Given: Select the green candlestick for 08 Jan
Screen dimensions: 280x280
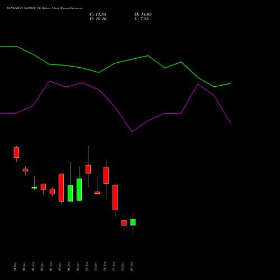Looking at the screenshot, I should [x=70, y=193].
